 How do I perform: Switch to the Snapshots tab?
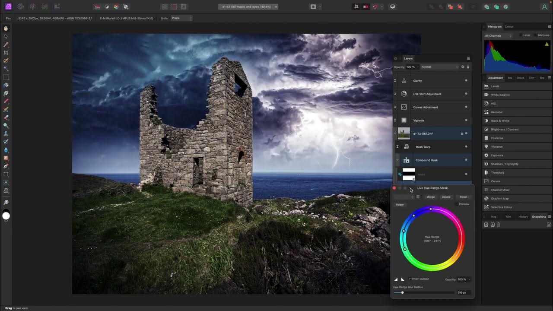[x=539, y=216]
